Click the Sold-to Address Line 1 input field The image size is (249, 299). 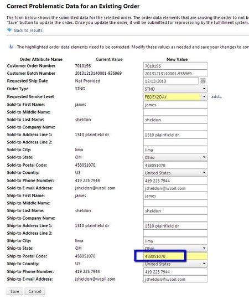click(175, 135)
